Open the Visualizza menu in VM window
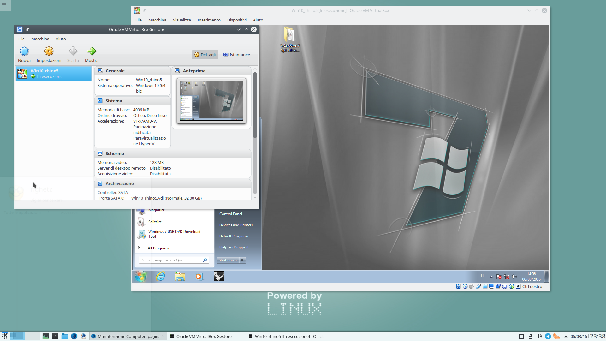Screen dimensions: 606x341 182,20
